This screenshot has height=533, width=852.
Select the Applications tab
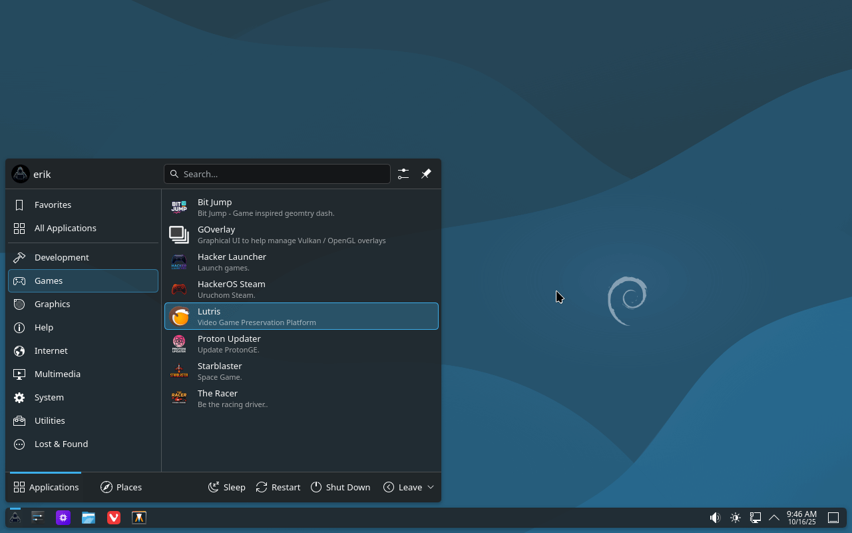46,487
